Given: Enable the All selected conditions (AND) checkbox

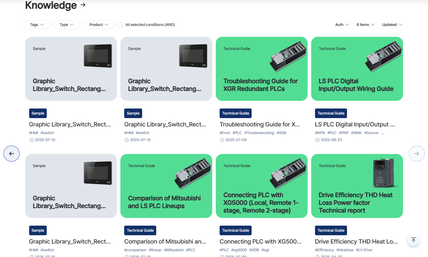Looking at the screenshot, I should (120, 25).
